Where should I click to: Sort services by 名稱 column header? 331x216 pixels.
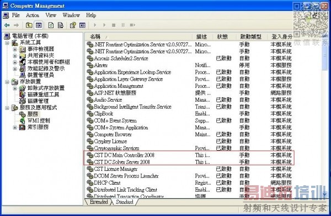coord(139,37)
